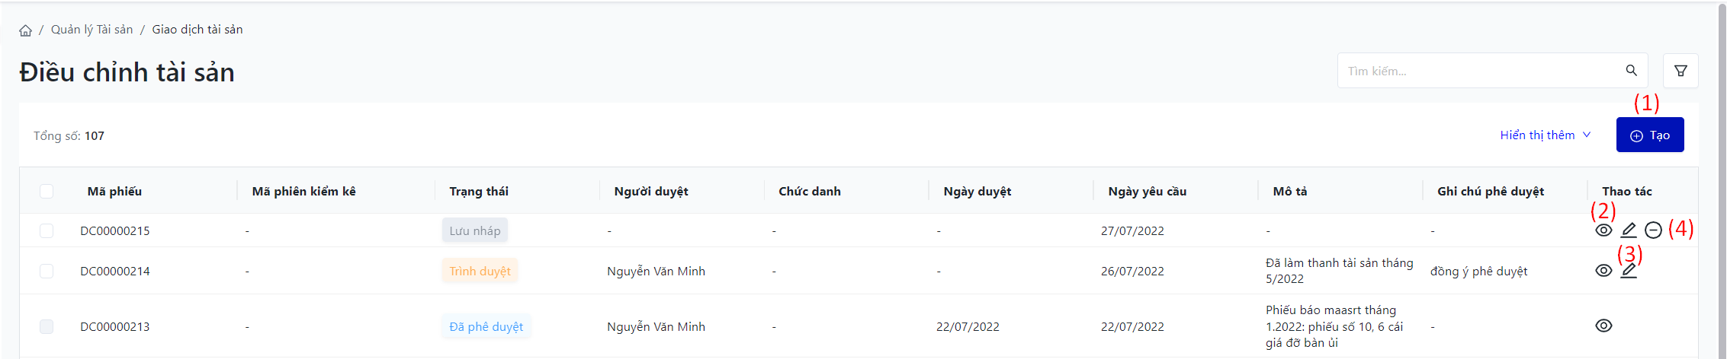Edit voucher DC00000214 with pencil icon
This screenshot has height=359, width=1727.
(x=1629, y=271)
